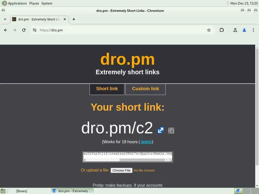Reload the dro.pm page
Viewport: 259px width, 194px height.
24,30
